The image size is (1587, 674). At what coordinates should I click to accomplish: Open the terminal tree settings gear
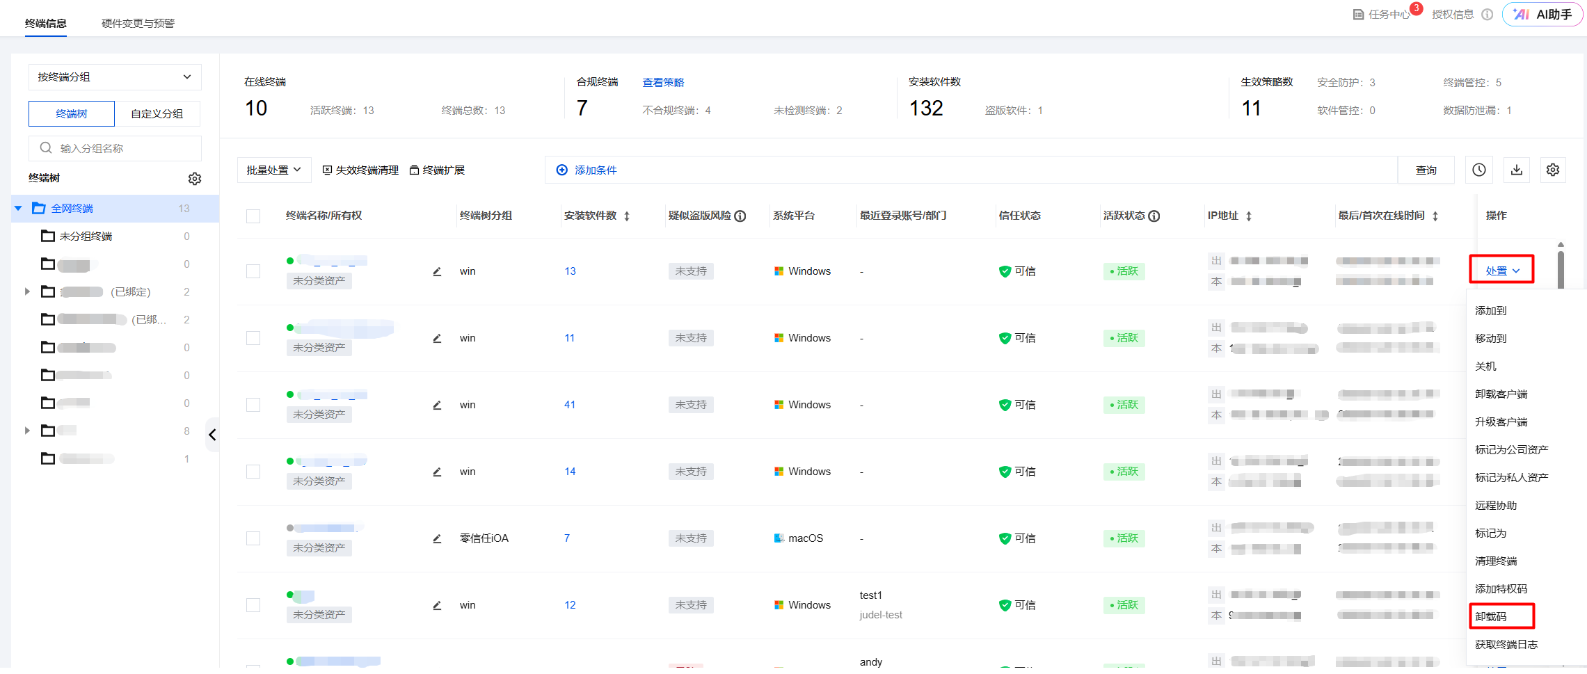(195, 179)
